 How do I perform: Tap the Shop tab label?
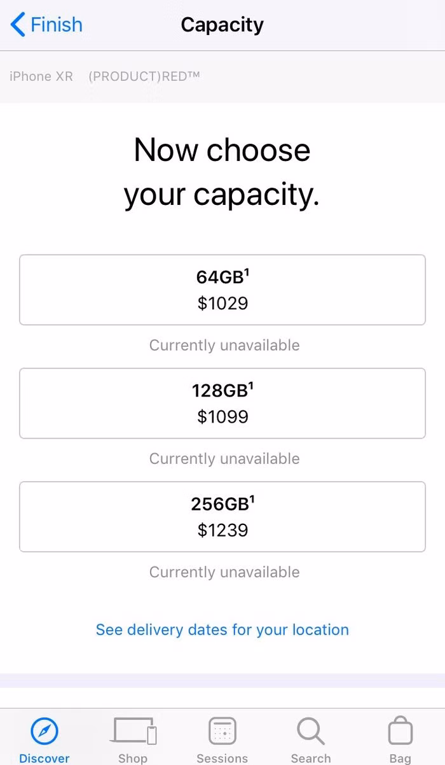pyautogui.click(x=133, y=758)
